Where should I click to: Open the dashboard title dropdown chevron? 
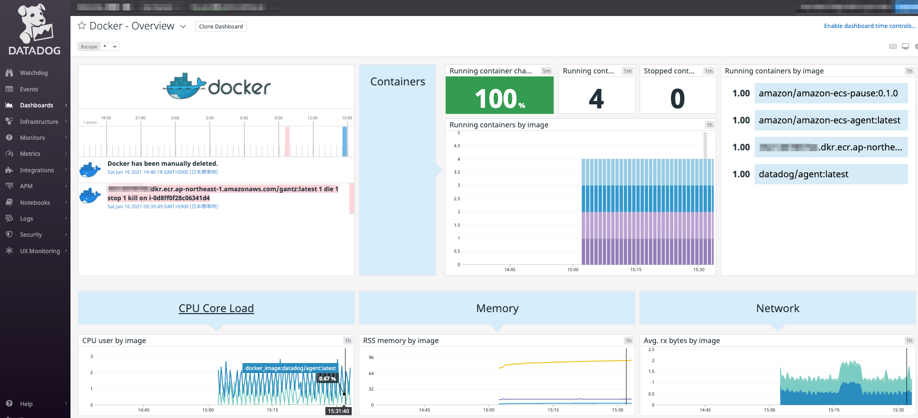[x=183, y=26]
